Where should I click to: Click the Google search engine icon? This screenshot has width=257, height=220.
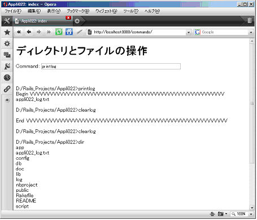pos(197,32)
